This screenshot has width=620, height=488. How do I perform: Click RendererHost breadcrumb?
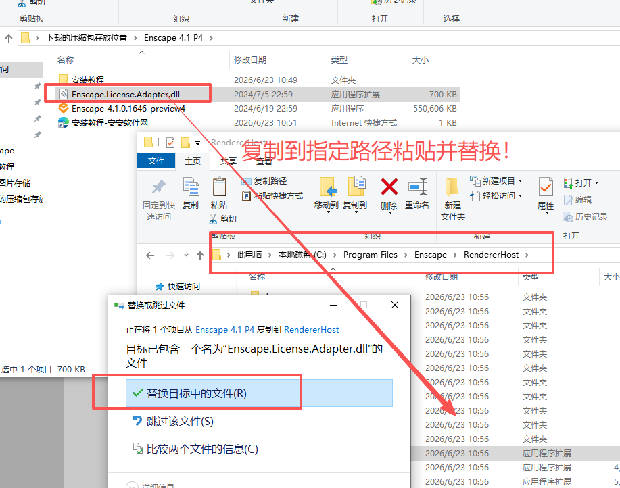(491, 255)
